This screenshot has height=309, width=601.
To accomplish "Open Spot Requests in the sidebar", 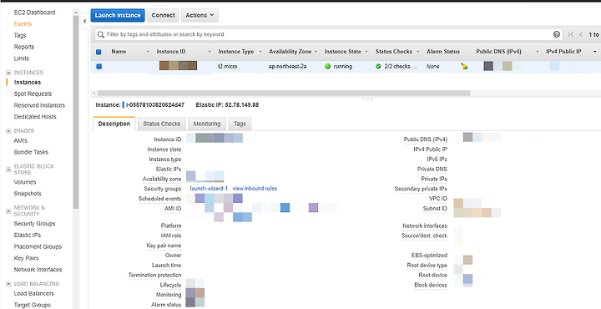I will click(x=33, y=94).
